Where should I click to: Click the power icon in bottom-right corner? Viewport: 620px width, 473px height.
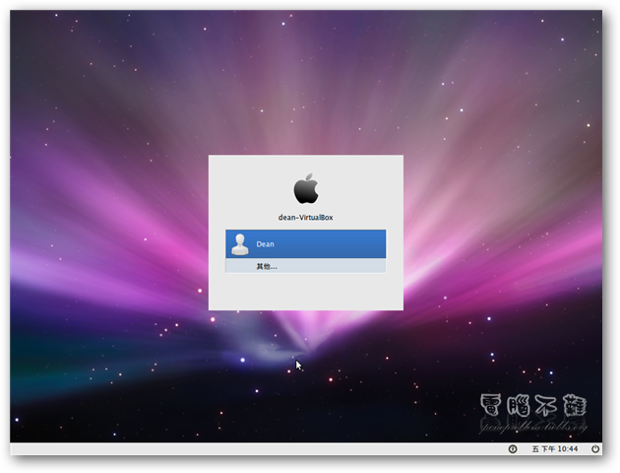pos(595,449)
